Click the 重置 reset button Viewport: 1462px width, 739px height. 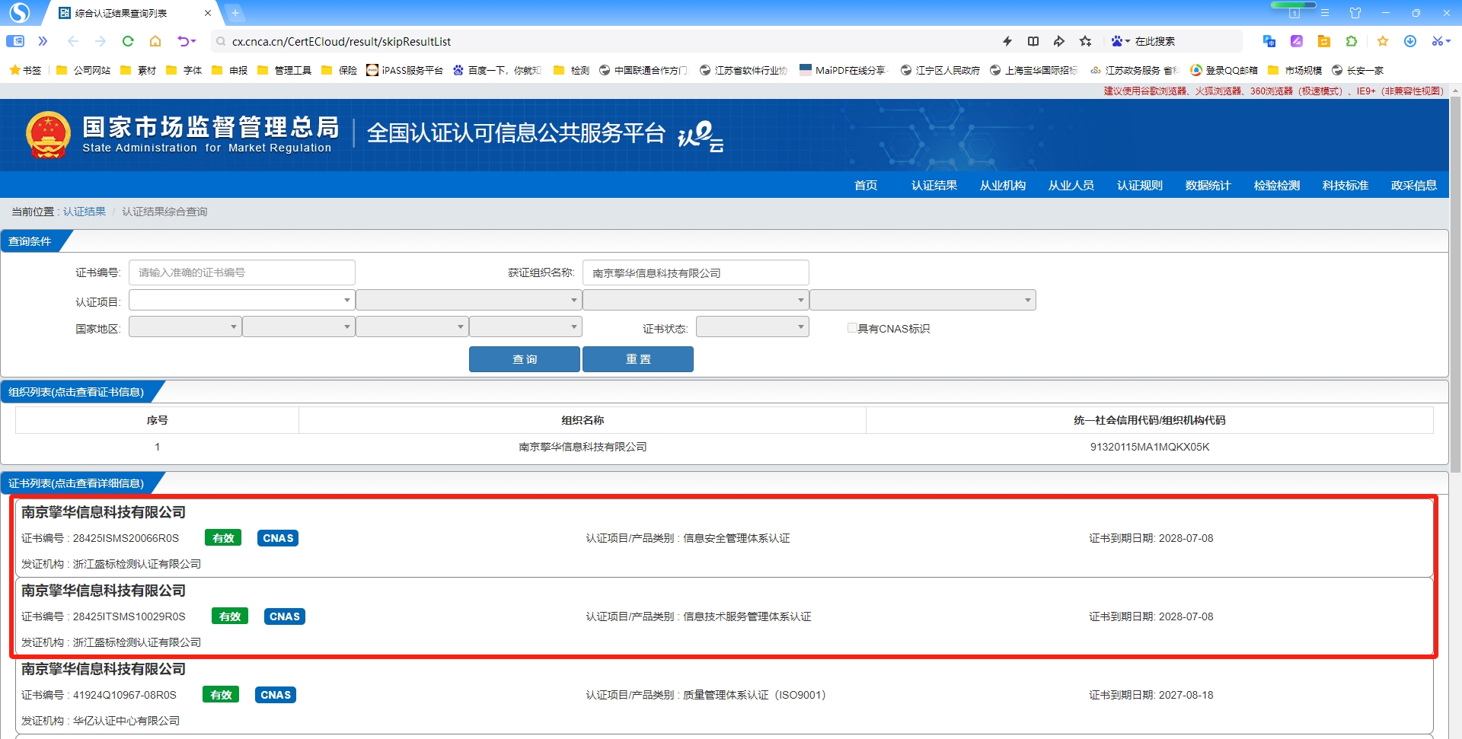coord(637,358)
